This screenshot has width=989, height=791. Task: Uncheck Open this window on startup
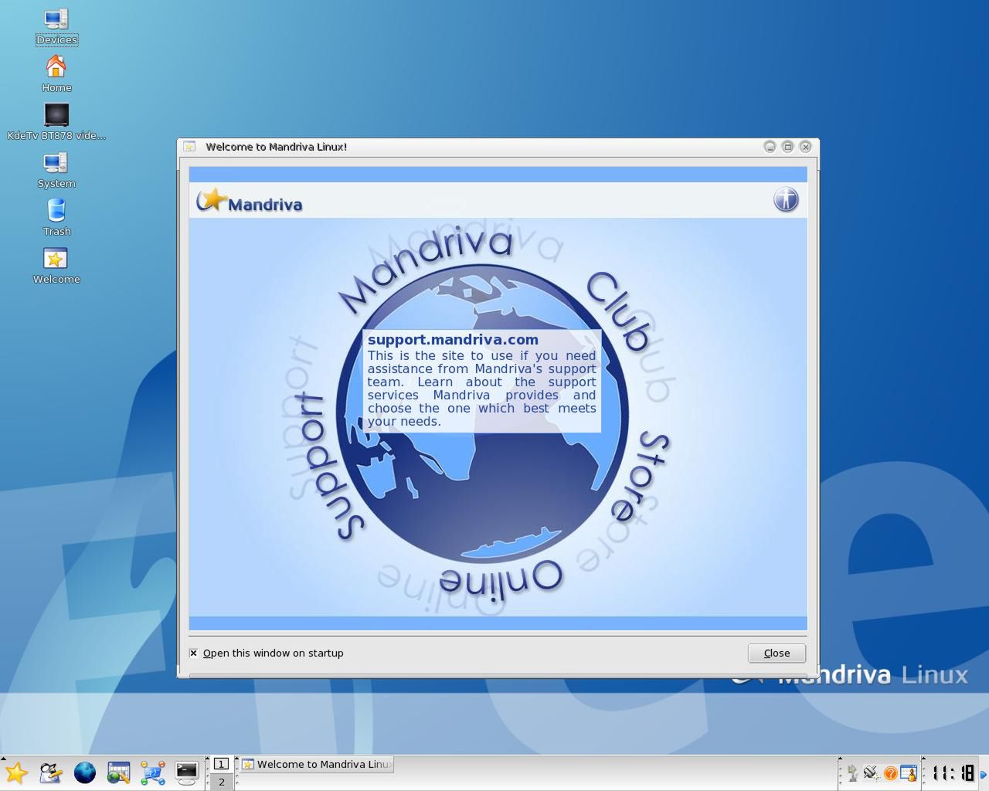193,654
